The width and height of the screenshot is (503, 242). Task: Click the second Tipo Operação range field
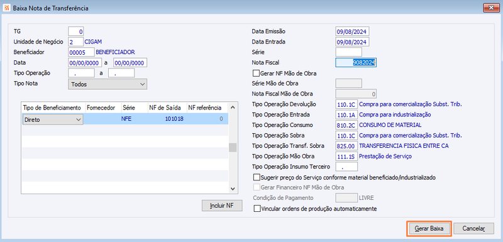[121, 73]
